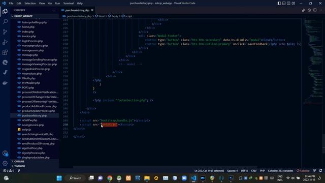
Task: Click Ln 250, Col 19 cursor position
Action: pyautogui.click(x=209, y=171)
